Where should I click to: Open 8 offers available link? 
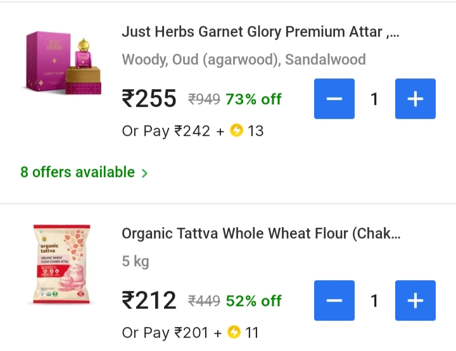[77, 172]
